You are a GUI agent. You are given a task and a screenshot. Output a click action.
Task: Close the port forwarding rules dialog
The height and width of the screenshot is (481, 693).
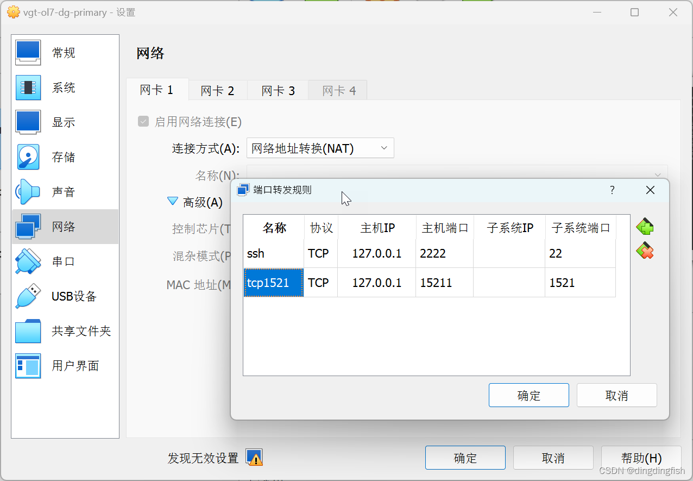(x=650, y=190)
